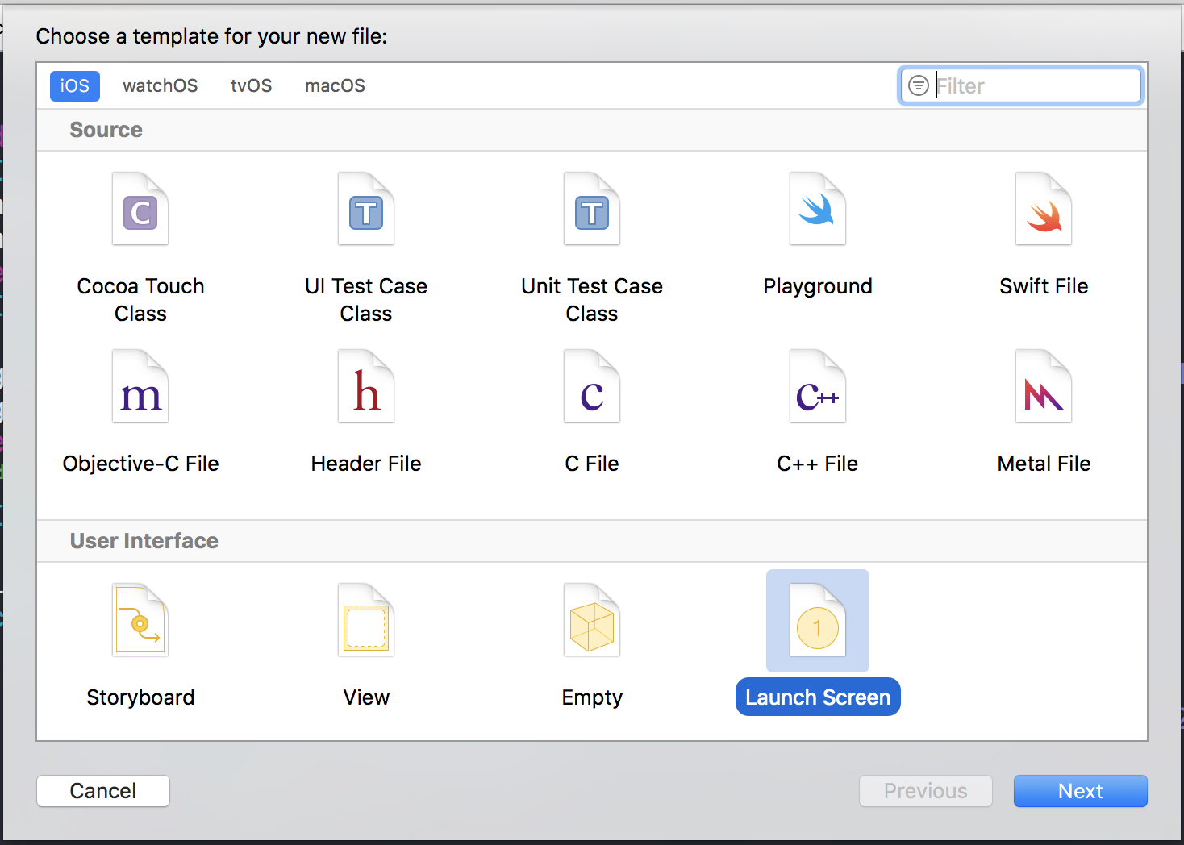1184x845 pixels.
Task: Select the Playground template icon
Action: point(818,209)
